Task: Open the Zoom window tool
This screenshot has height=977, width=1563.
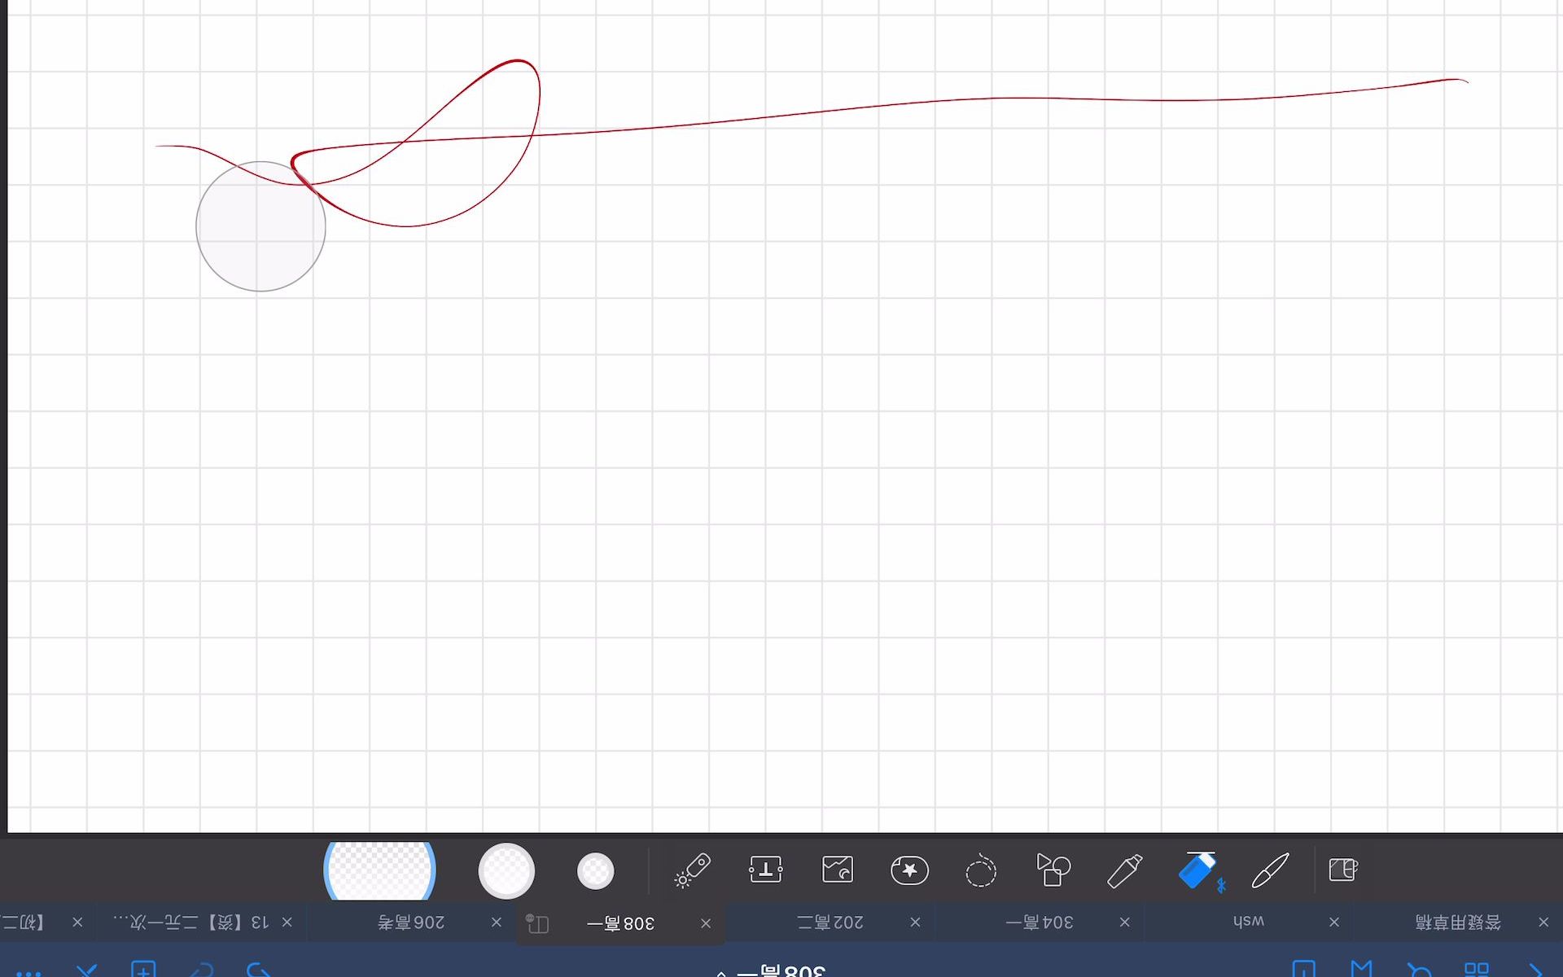Action: point(1342,870)
